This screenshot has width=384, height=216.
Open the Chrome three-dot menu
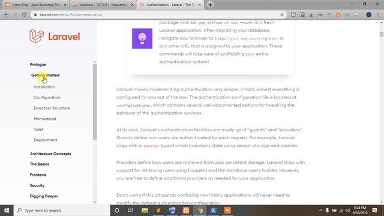[377, 14]
